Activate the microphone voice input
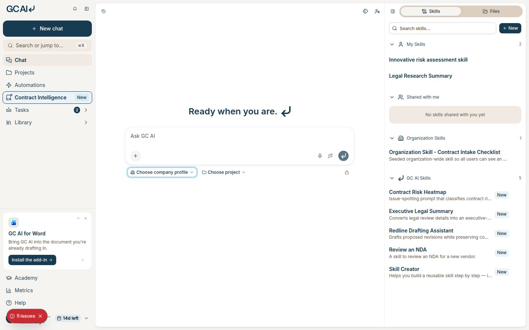The image size is (529, 330). coord(320,156)
